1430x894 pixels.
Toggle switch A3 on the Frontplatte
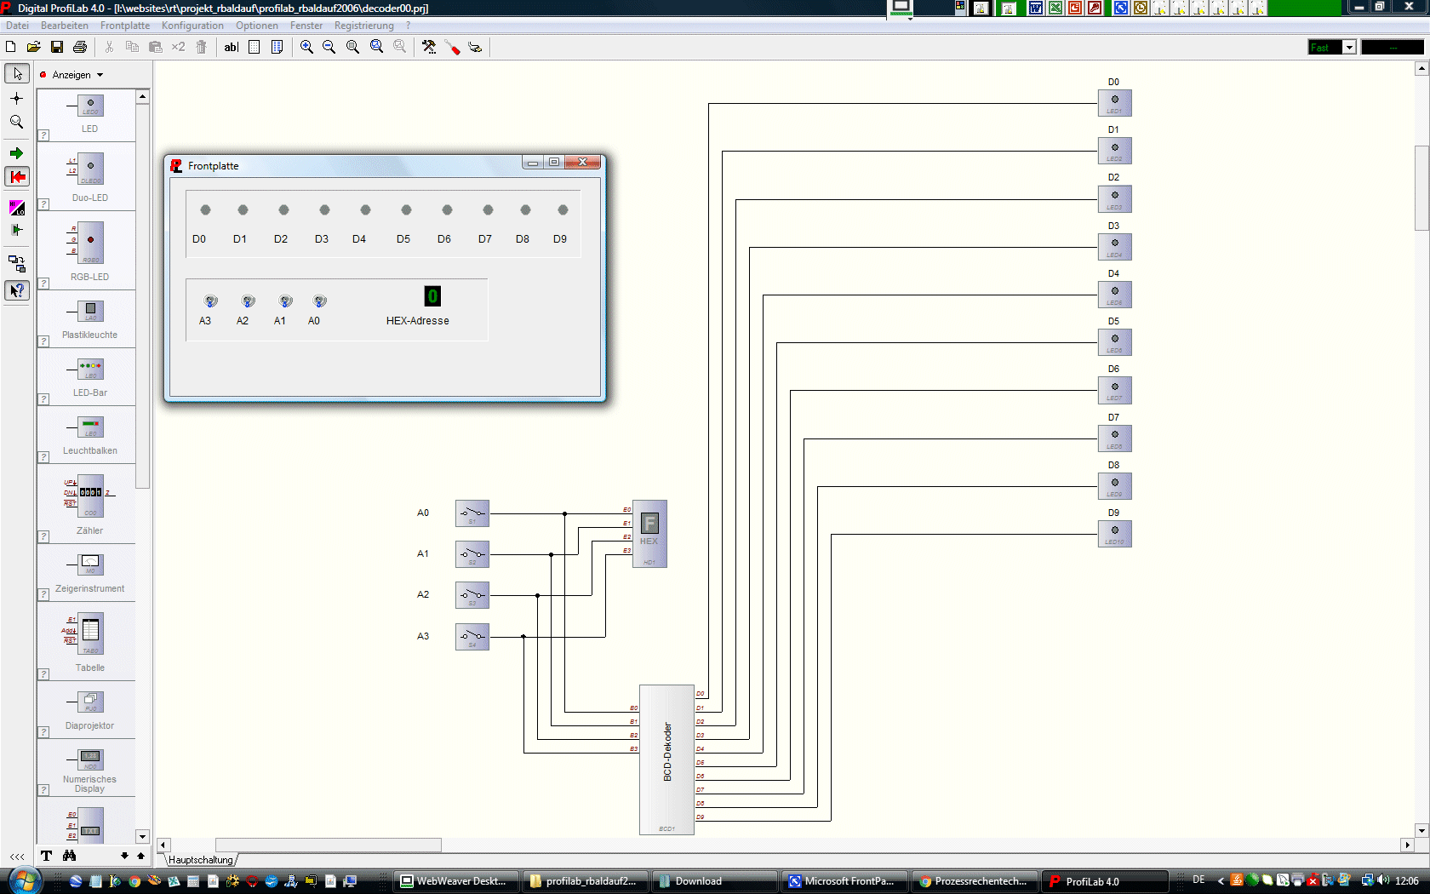(x=210, y=301)
